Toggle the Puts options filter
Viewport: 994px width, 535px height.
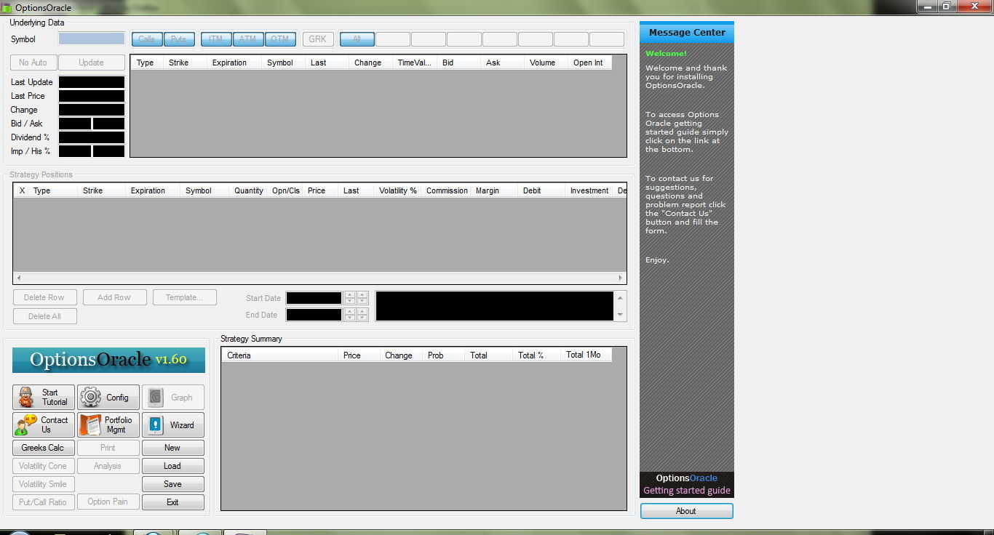[x=179, y=39]
